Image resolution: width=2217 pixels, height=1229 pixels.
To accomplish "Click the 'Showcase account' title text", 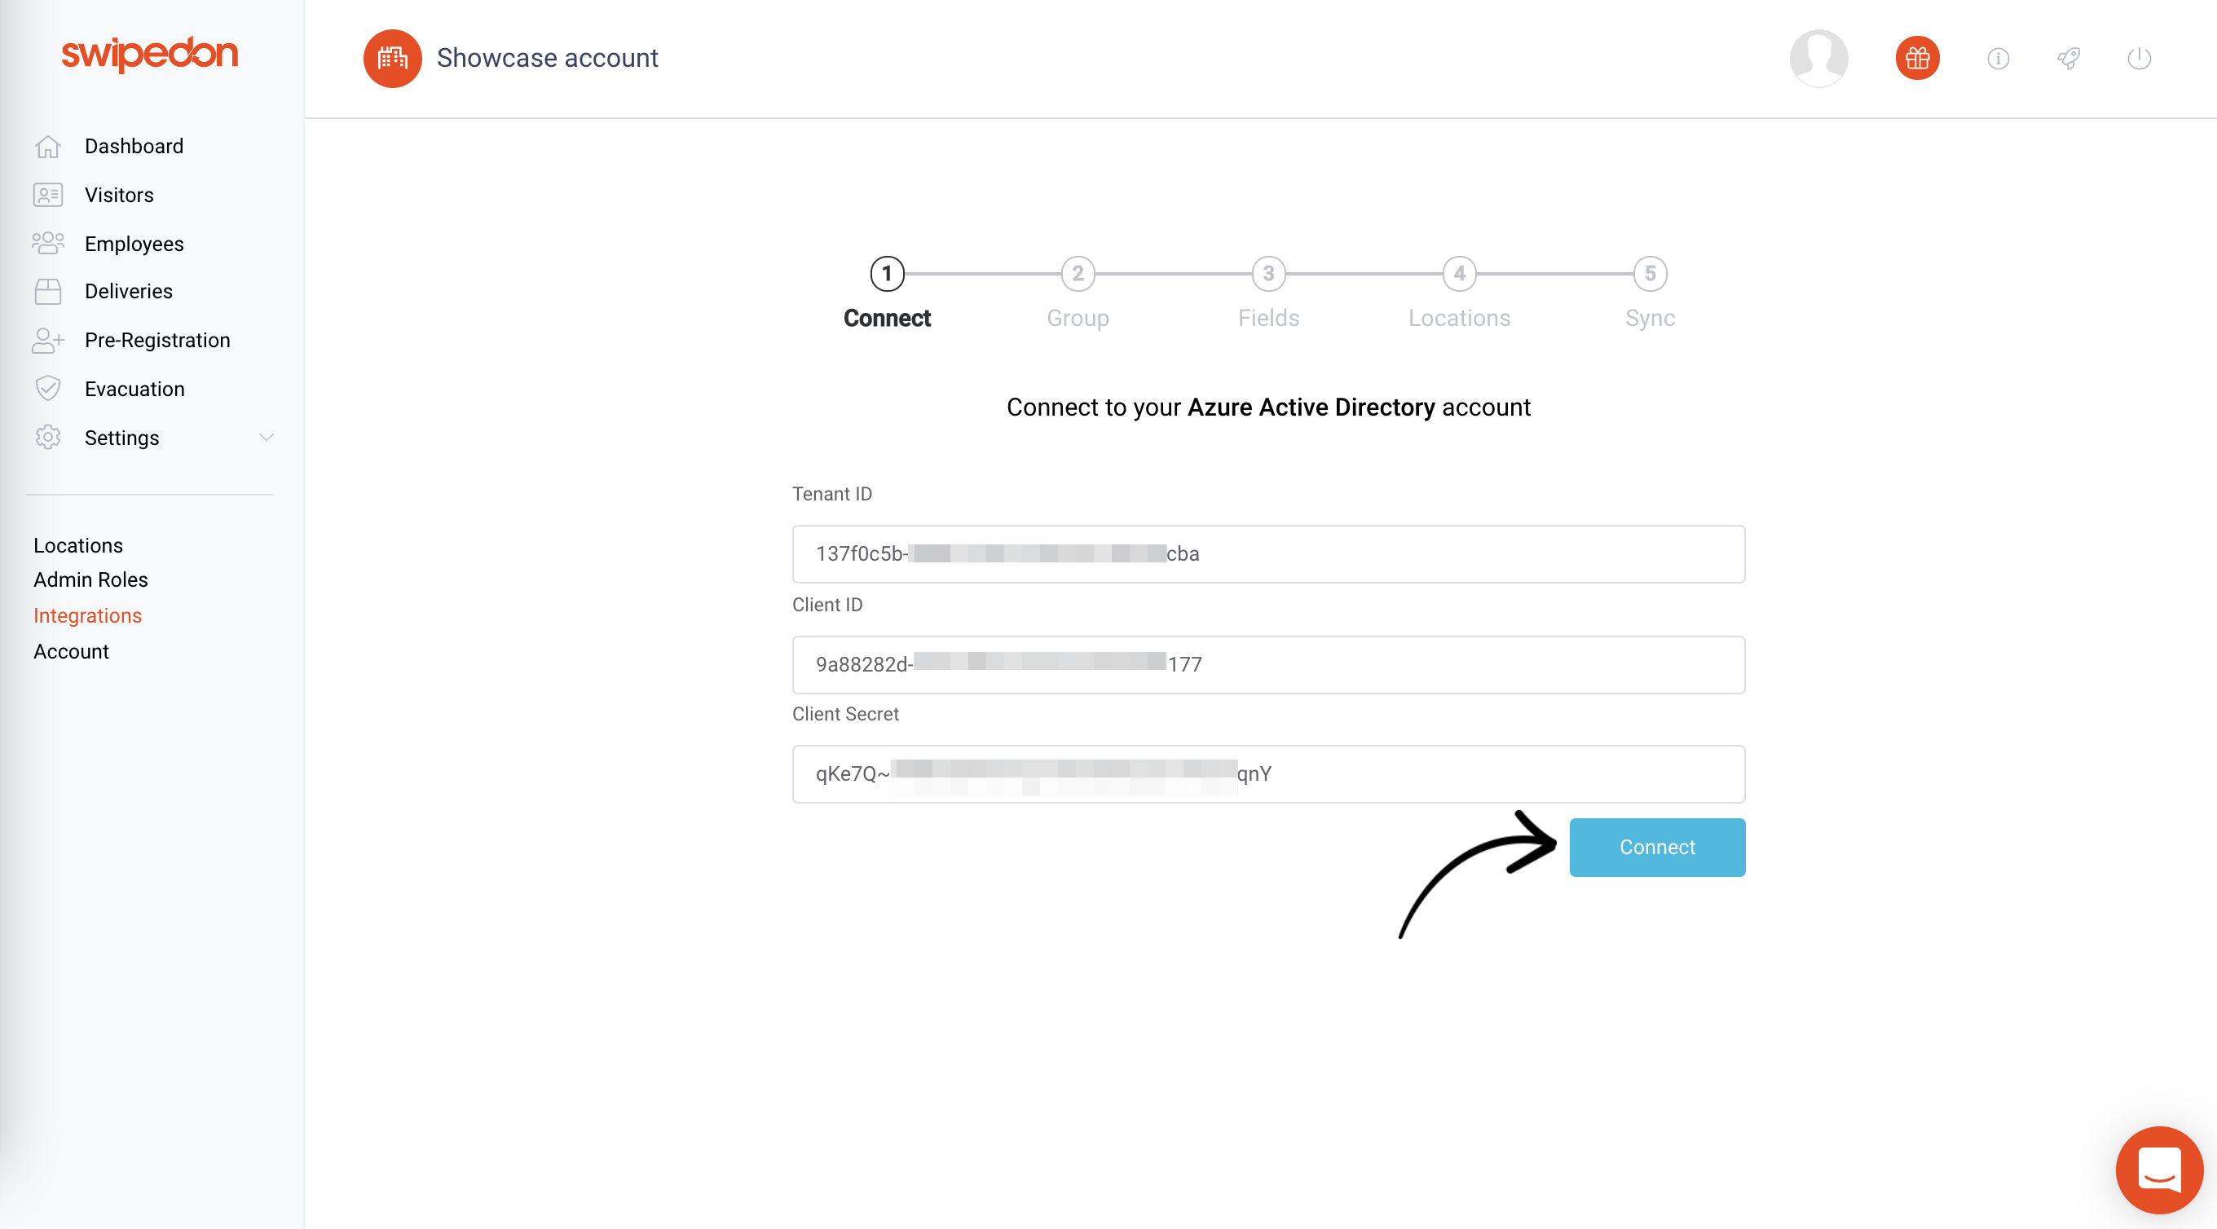I will [x=548, y=58].
